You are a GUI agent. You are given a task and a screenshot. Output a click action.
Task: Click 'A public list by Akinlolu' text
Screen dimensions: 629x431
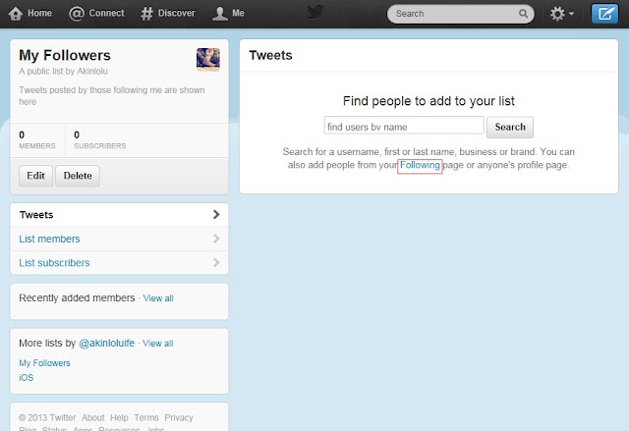click(63, 72)
